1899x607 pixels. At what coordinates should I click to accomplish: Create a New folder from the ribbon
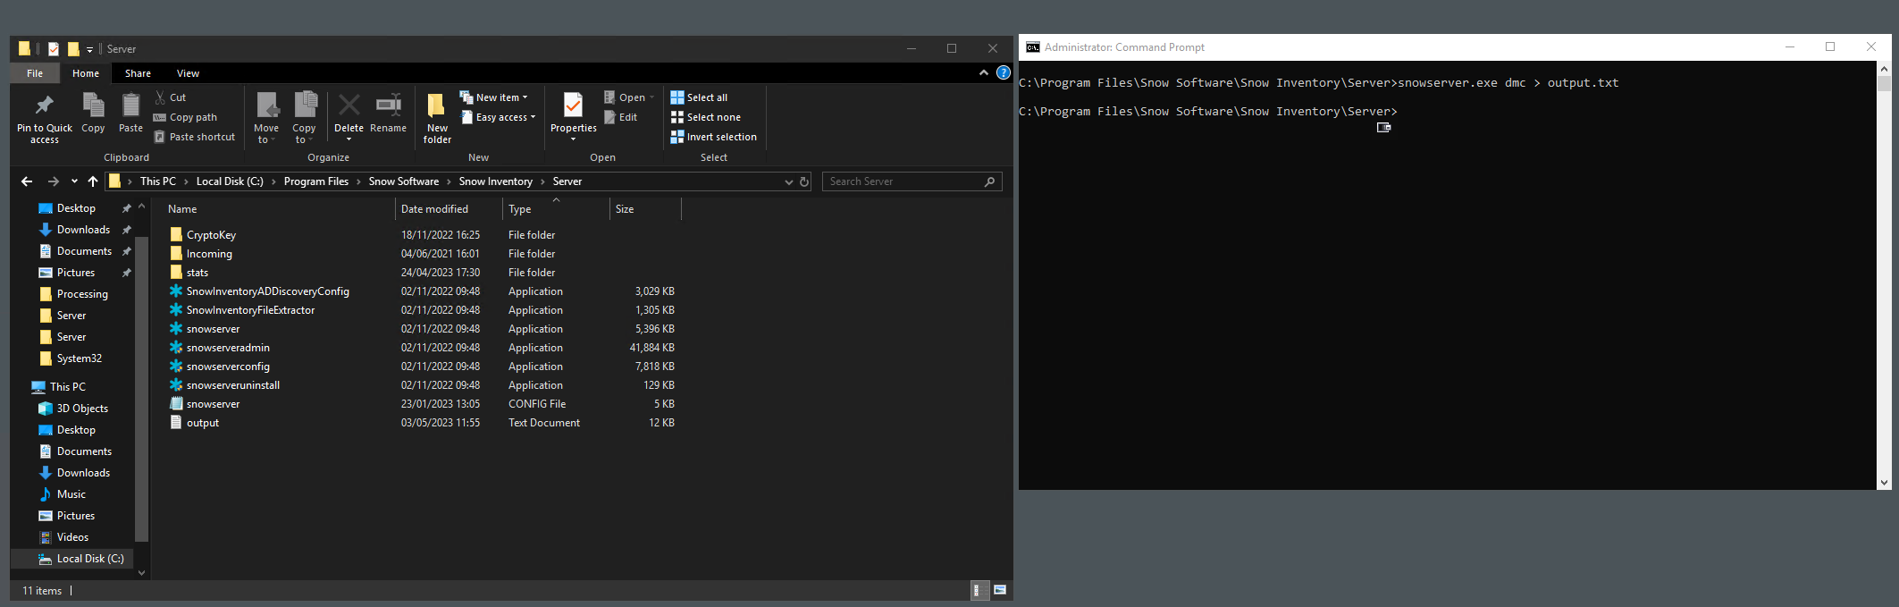[437, 117]
